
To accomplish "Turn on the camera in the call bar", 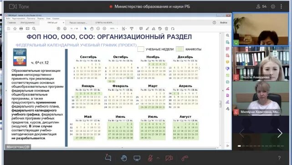I will point(169,158).
